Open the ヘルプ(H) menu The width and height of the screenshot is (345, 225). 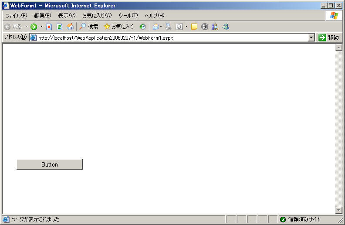(154, 16)
